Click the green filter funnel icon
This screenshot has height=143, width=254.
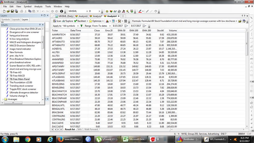[x=82, y=26]
